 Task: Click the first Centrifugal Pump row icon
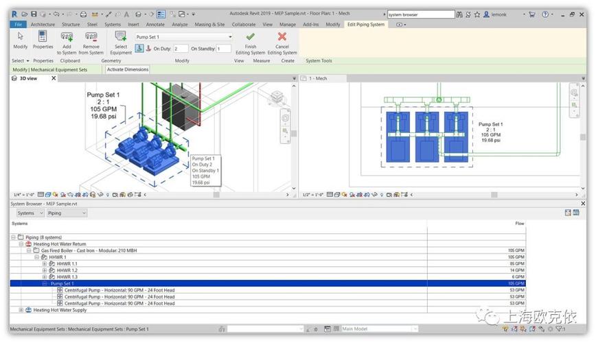pos(60,290)
